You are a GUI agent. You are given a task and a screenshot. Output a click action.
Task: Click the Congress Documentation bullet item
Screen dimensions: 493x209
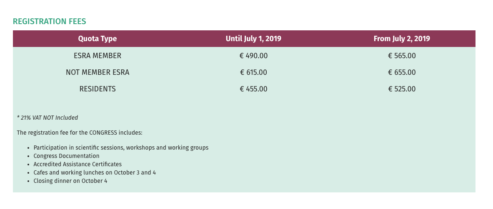67,156
